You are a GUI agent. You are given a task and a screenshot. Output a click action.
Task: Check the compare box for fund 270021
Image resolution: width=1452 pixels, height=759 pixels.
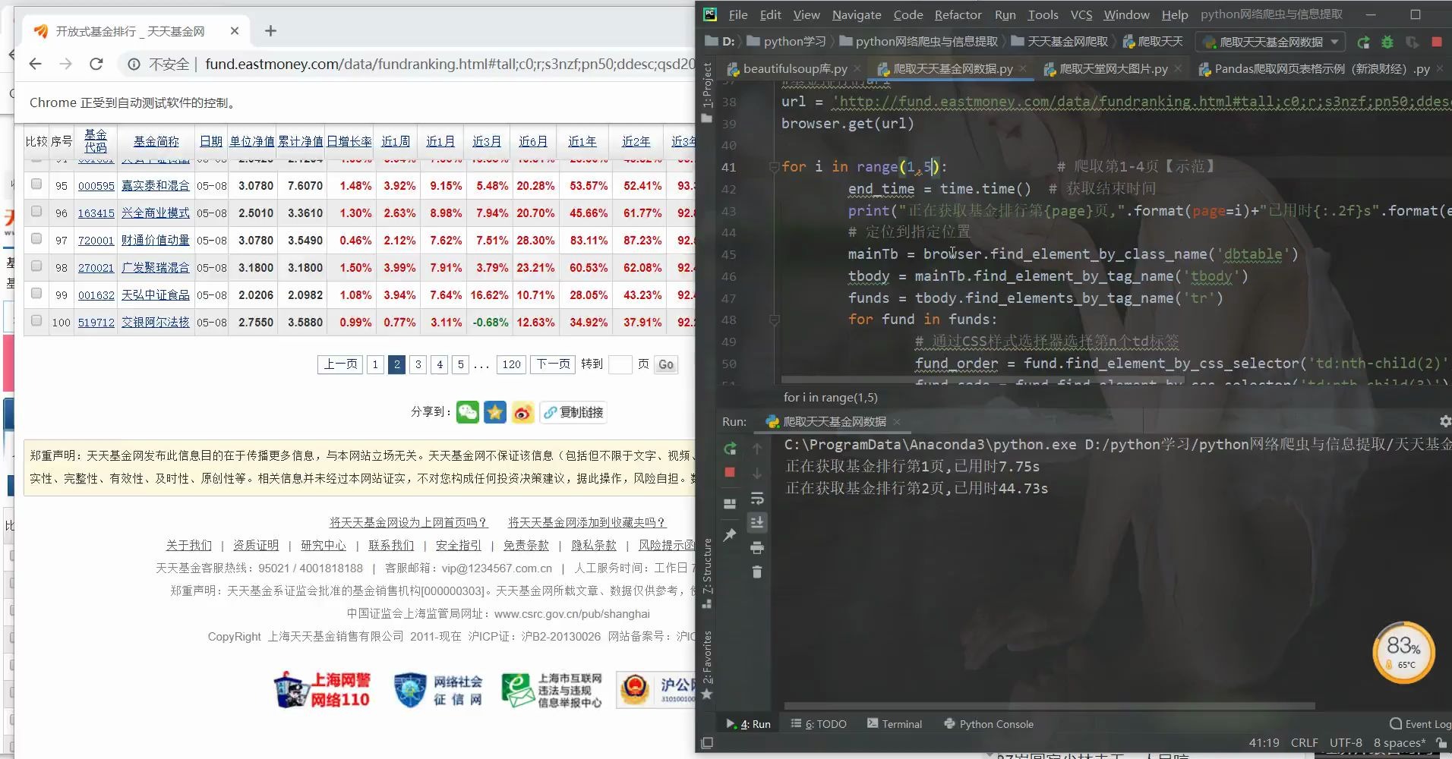click(x=36, y=266)
